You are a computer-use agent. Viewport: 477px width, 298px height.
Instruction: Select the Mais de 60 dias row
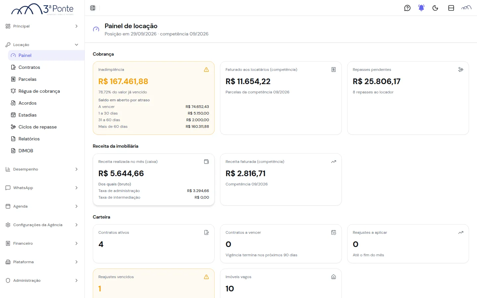[154, 126]
